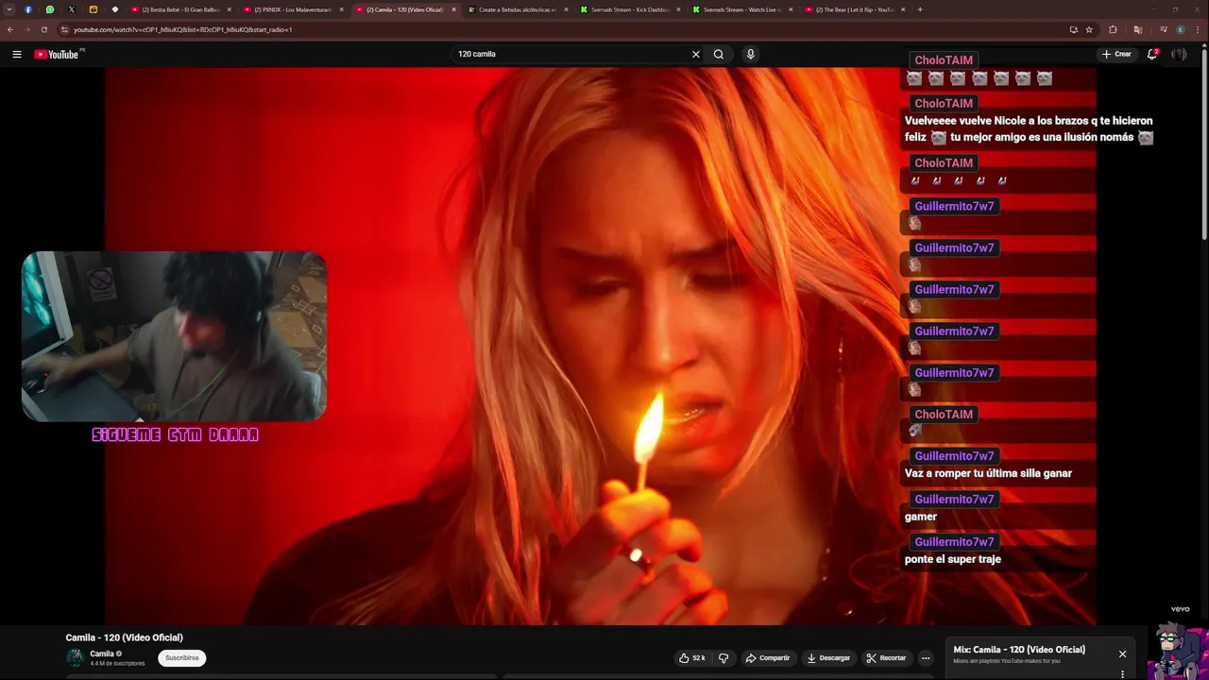The image size is (1209, 680).
Task: Open browser extensions puzzle icon
Action: point(1113,29)
